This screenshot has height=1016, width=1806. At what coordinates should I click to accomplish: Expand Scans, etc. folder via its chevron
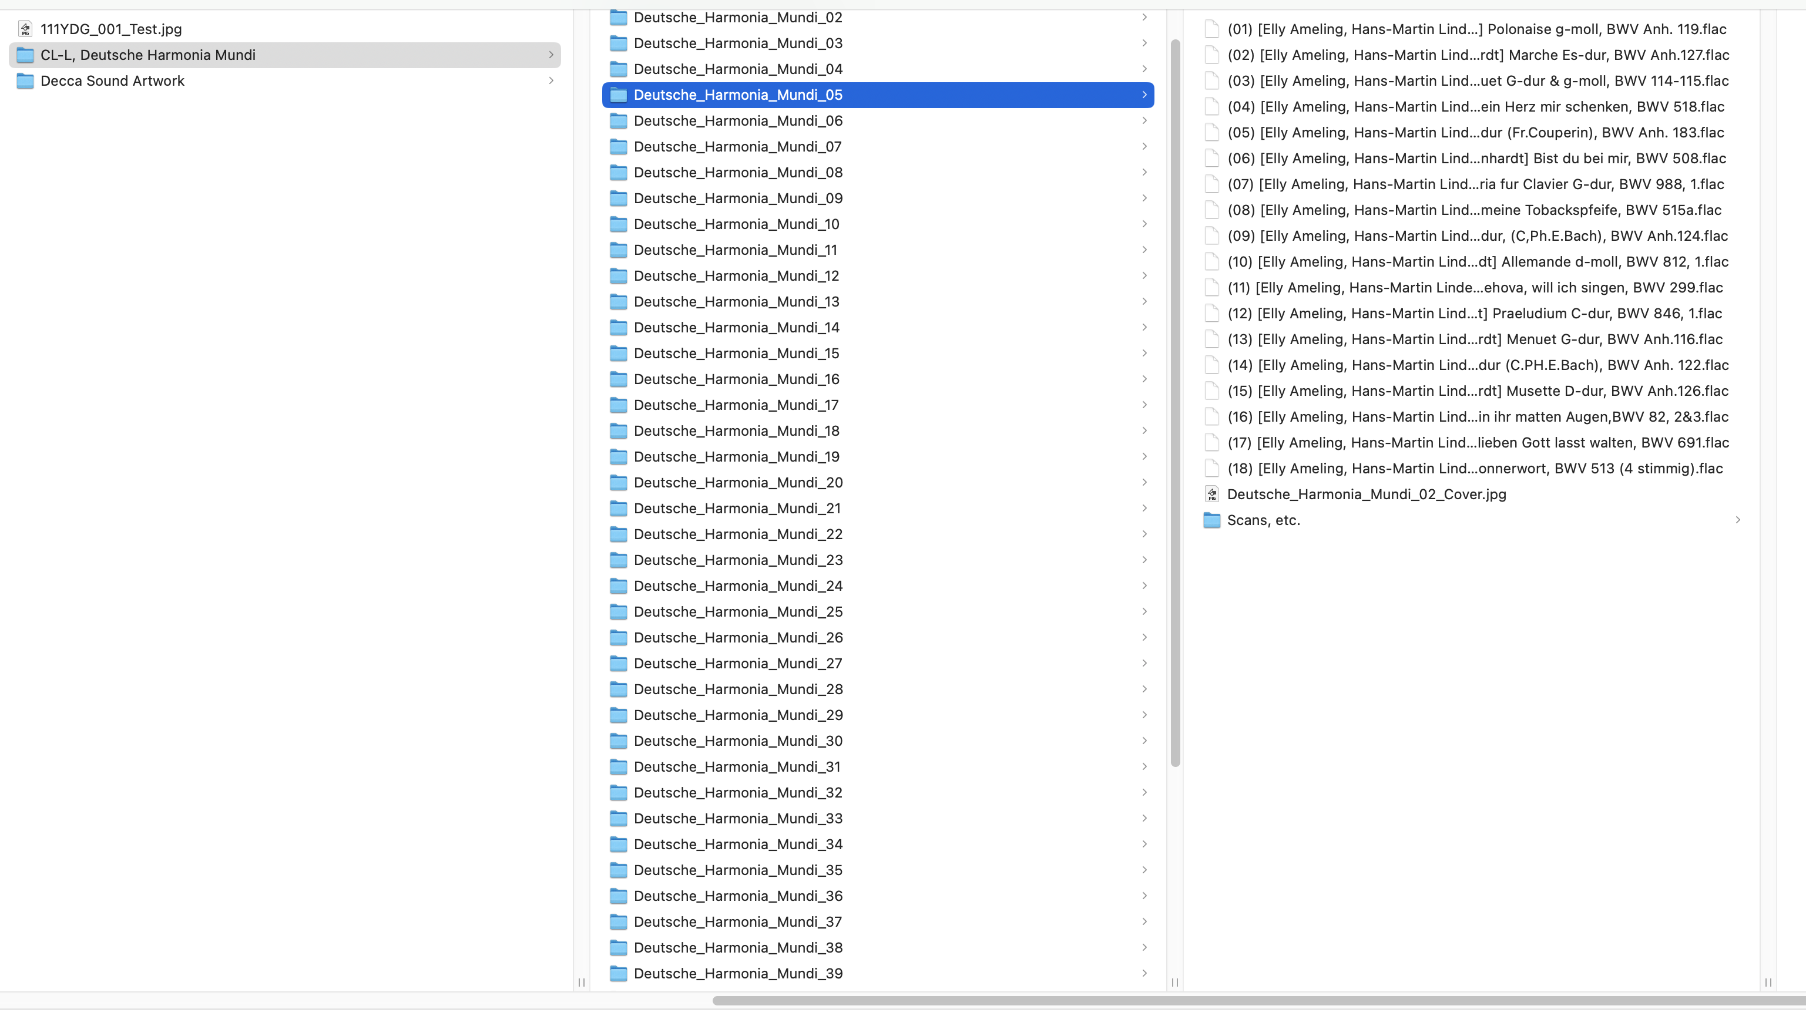pos(1738,520)
